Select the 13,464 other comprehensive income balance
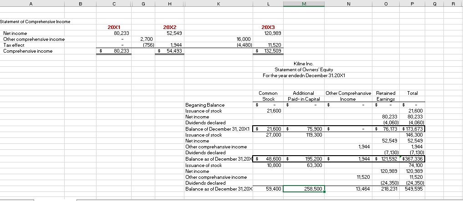Image resolution: width=463 pixels, height=201 pixels. [349, 189]
